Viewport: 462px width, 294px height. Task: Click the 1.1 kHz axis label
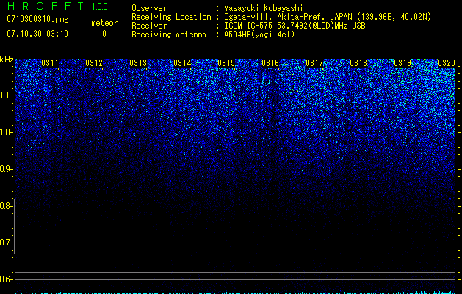coord(7,96)
